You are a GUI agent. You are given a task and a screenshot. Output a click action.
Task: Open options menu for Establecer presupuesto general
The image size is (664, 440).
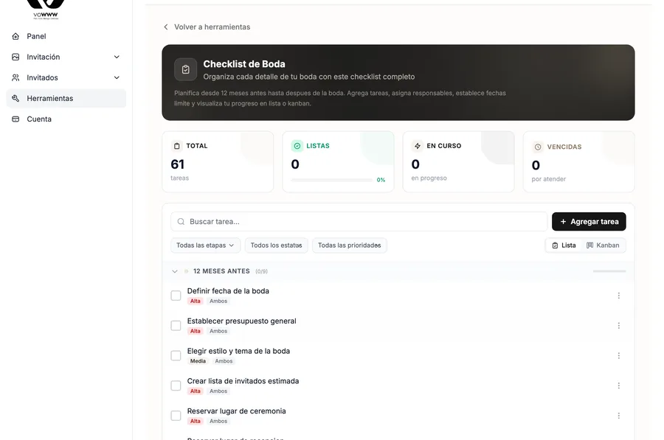pos(619,326)
